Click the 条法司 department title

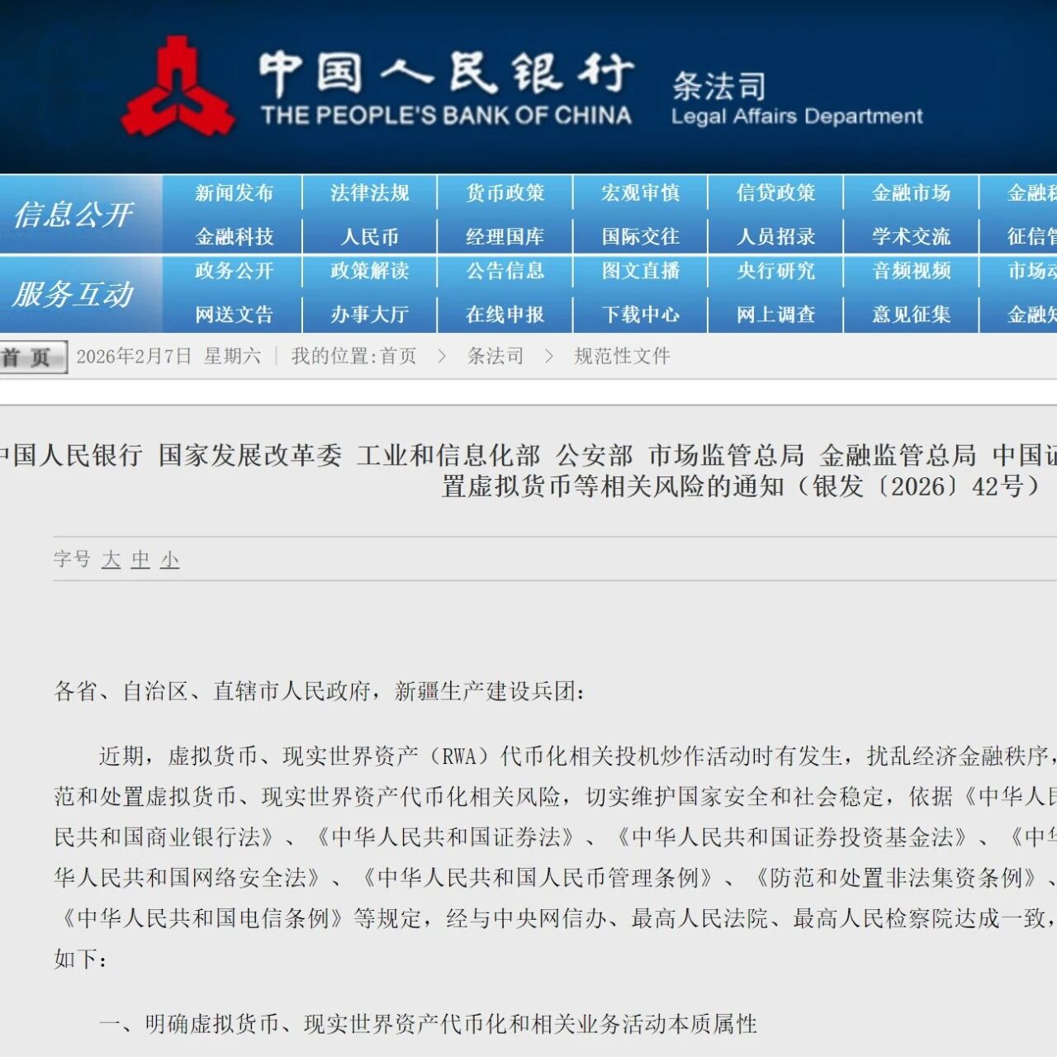click(718, 86)
